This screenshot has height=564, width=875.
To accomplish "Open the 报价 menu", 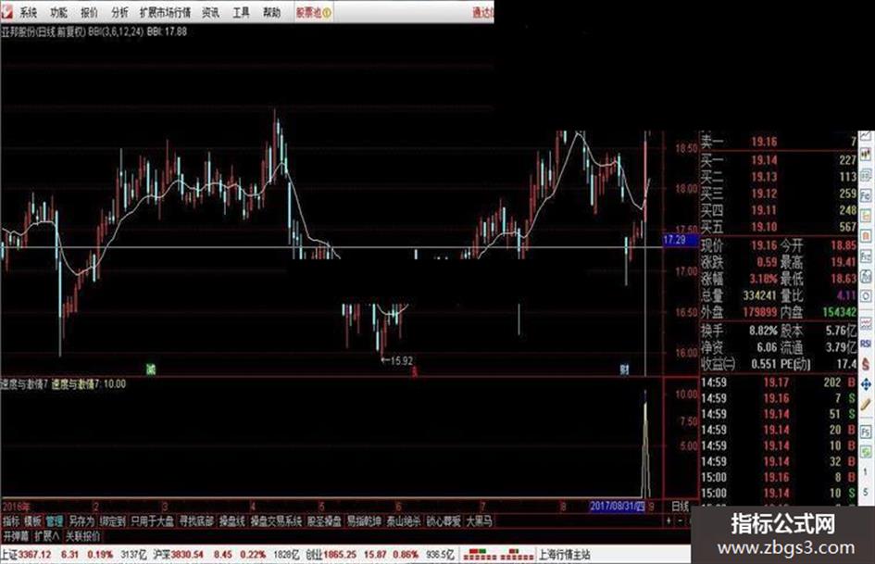I will click(89, 12).
